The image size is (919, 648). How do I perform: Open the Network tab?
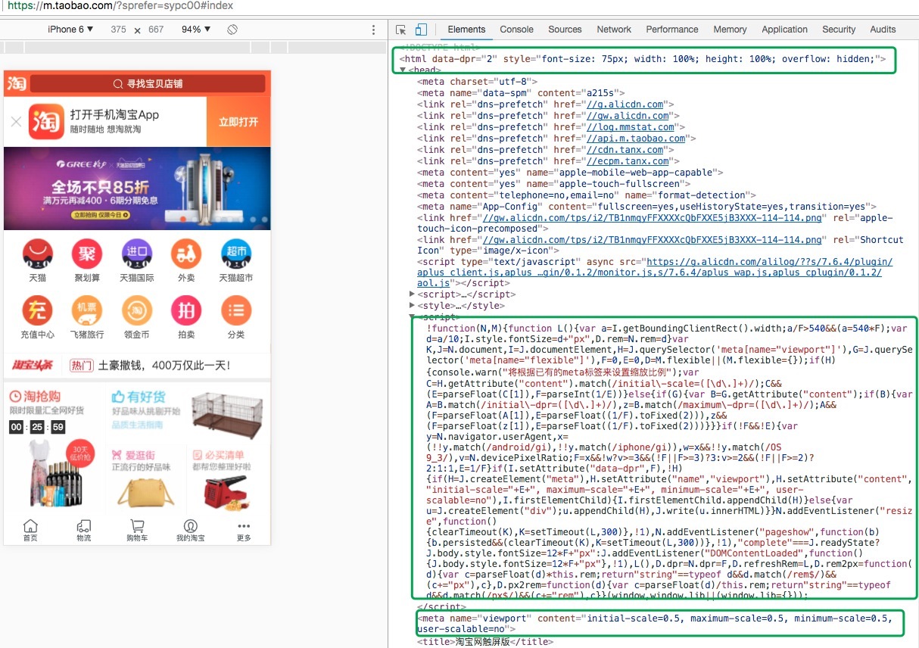point(614,30)
